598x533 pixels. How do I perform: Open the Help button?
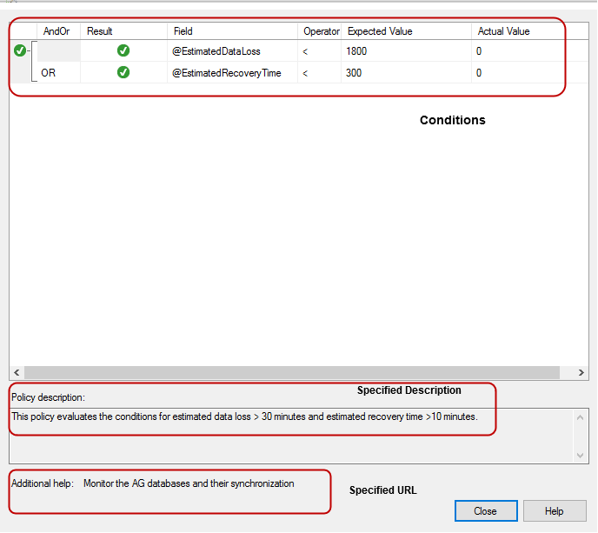click(x=555, y=510)
